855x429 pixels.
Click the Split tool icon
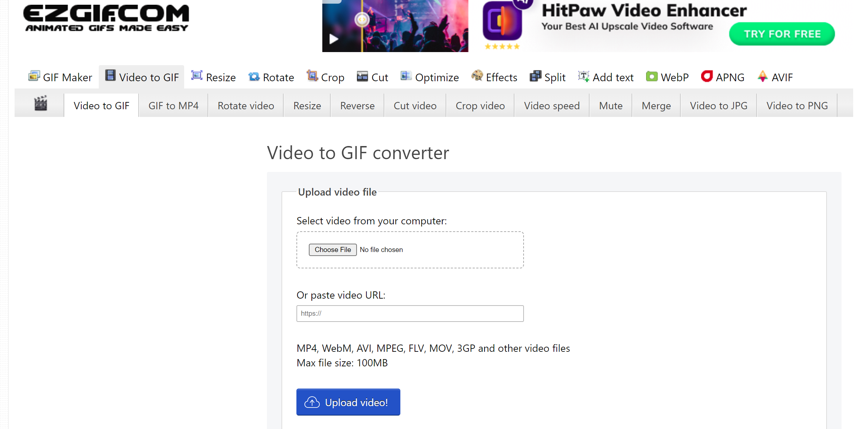click(535, 76)
